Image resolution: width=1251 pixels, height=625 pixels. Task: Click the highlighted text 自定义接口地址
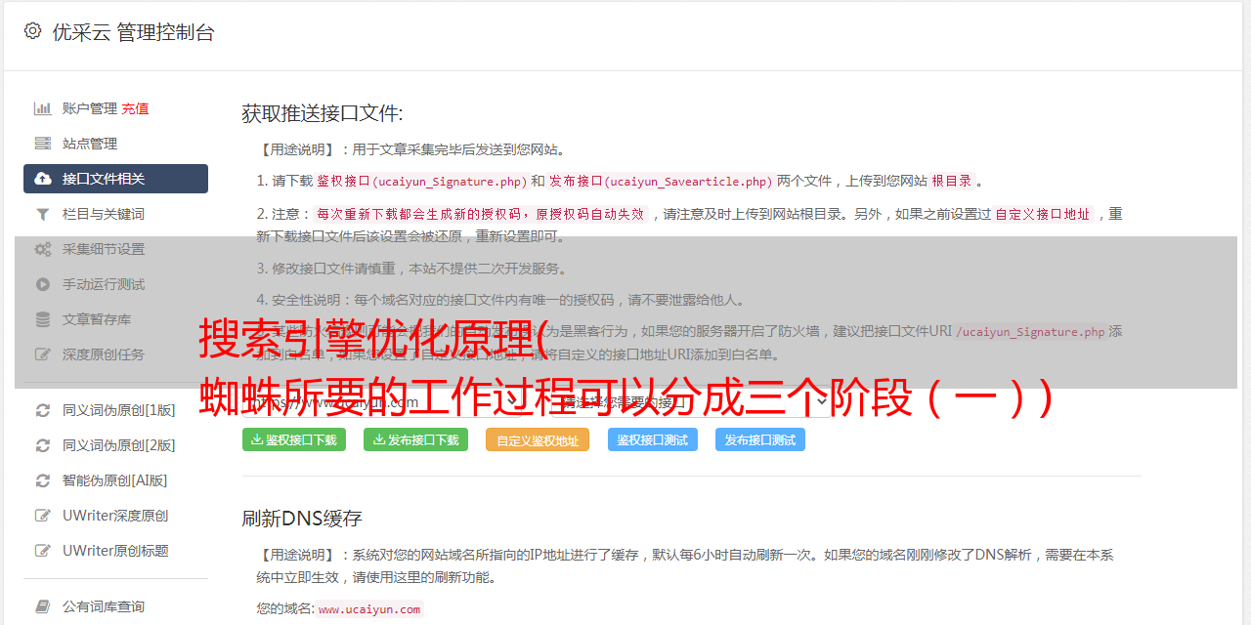[1043, 214]
